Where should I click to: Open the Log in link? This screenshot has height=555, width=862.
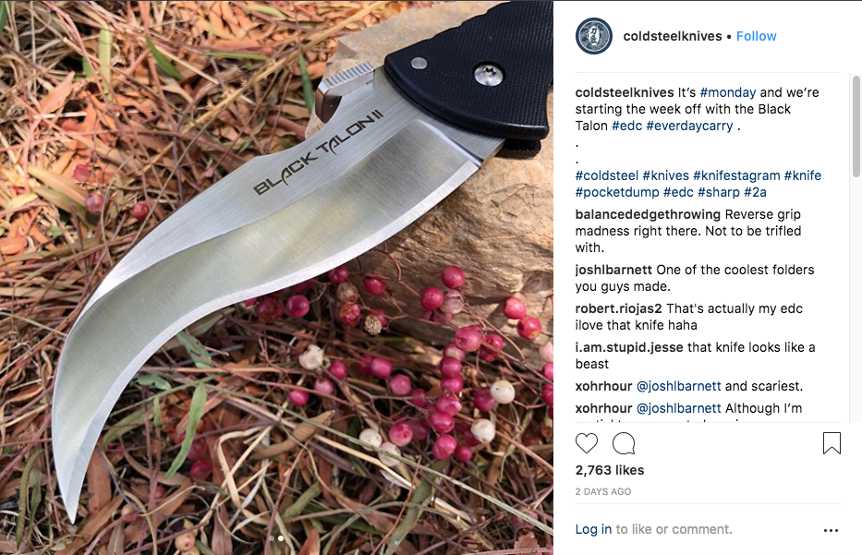(x=593, y=529)
